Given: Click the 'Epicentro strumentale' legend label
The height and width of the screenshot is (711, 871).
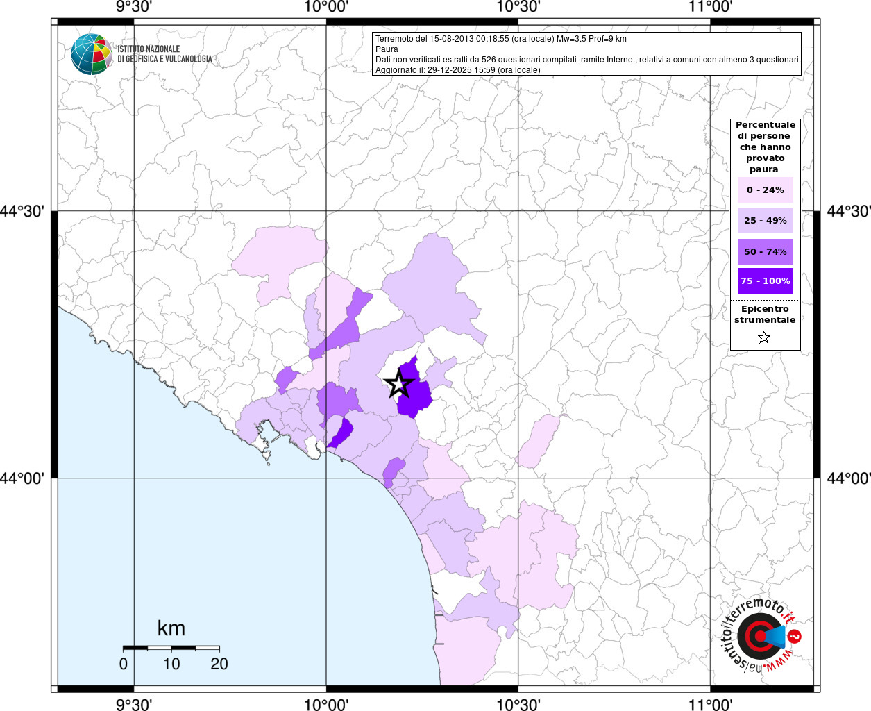Looking at the screenshot, I should 765,315.
